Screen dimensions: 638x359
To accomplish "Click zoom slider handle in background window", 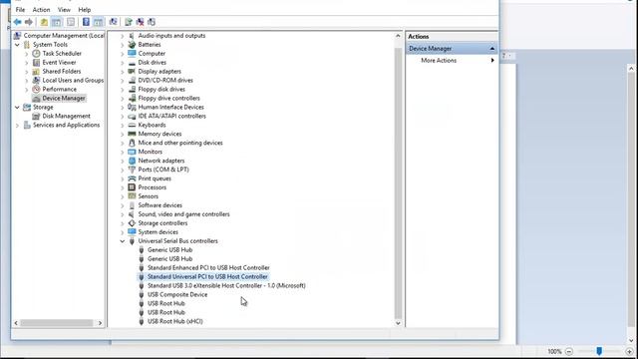I will pos(599,351).
